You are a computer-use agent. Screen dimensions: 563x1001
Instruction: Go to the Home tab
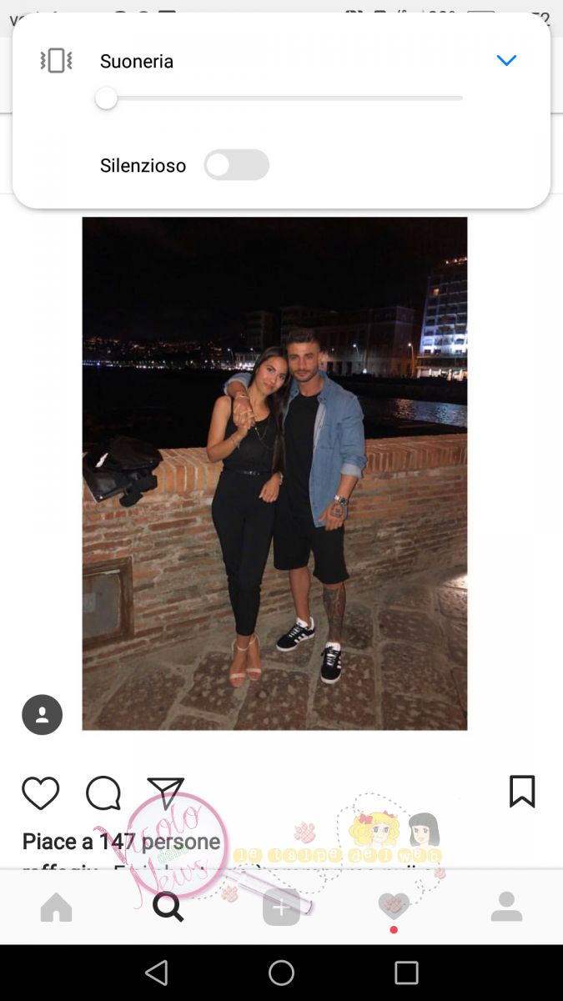(x=56, y=907)
